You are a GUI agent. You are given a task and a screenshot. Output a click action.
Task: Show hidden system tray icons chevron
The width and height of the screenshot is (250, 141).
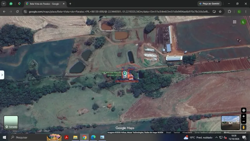click(216, 137)
